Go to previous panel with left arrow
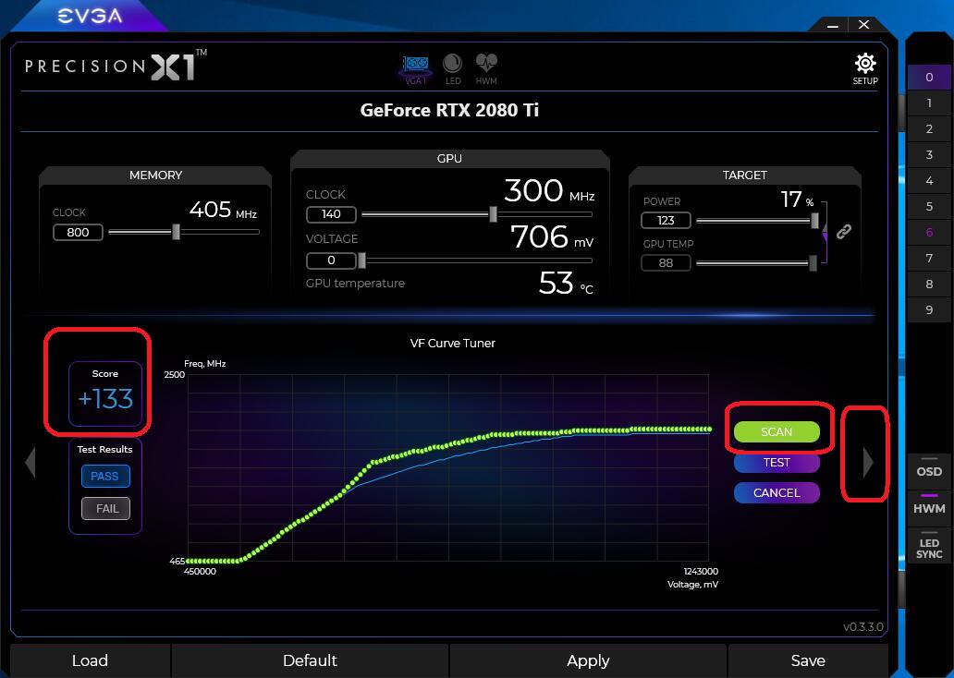 [31, 462]
